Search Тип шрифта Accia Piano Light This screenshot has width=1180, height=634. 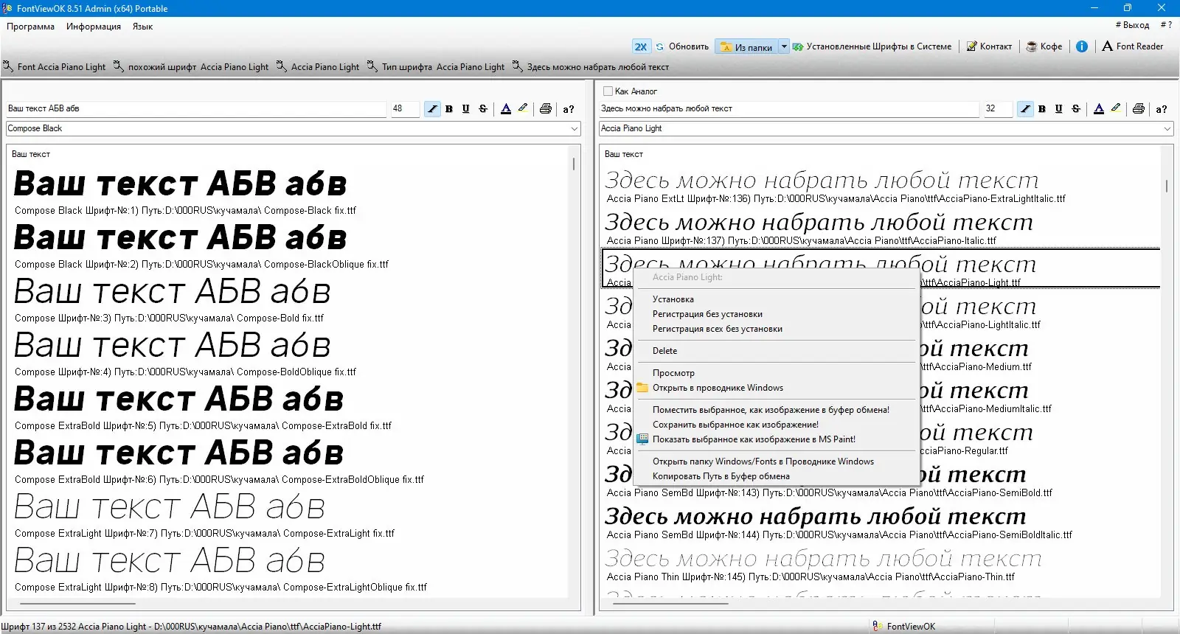(x=436, y=67)
